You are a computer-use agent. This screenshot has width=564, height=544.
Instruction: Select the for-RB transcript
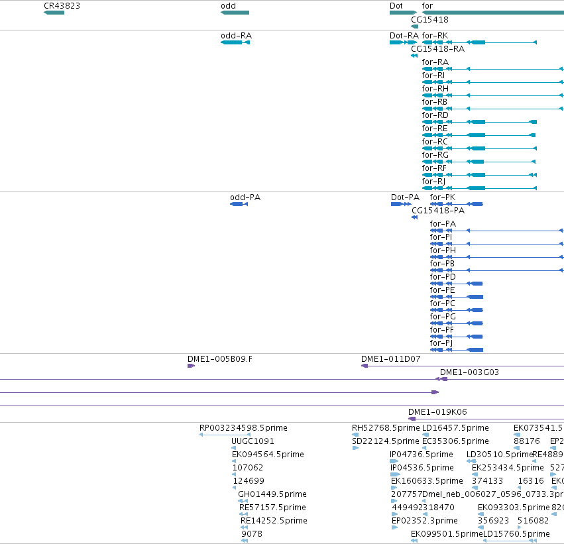click(x=493, y=109)
